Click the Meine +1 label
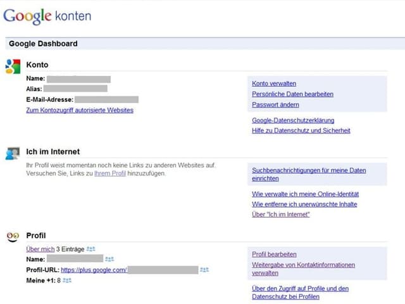 pos(40,281)
